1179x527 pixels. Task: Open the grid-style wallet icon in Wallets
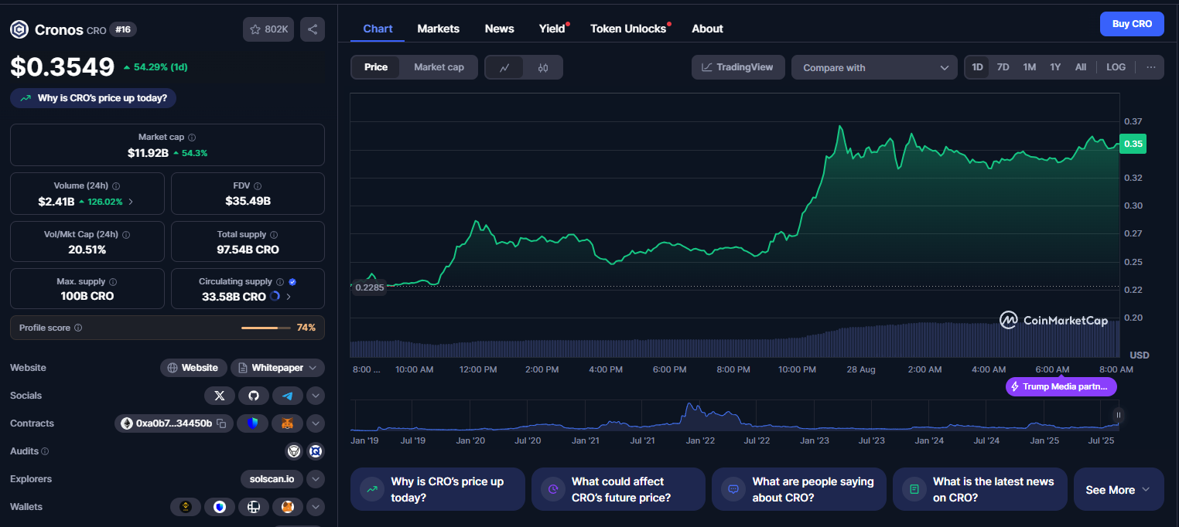coord(254,507)
